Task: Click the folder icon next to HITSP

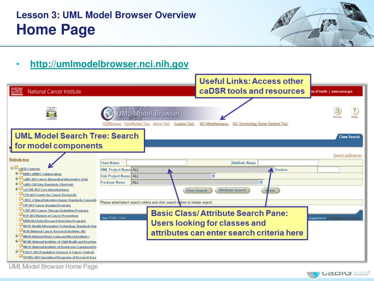Action: [x=21, y=225]
